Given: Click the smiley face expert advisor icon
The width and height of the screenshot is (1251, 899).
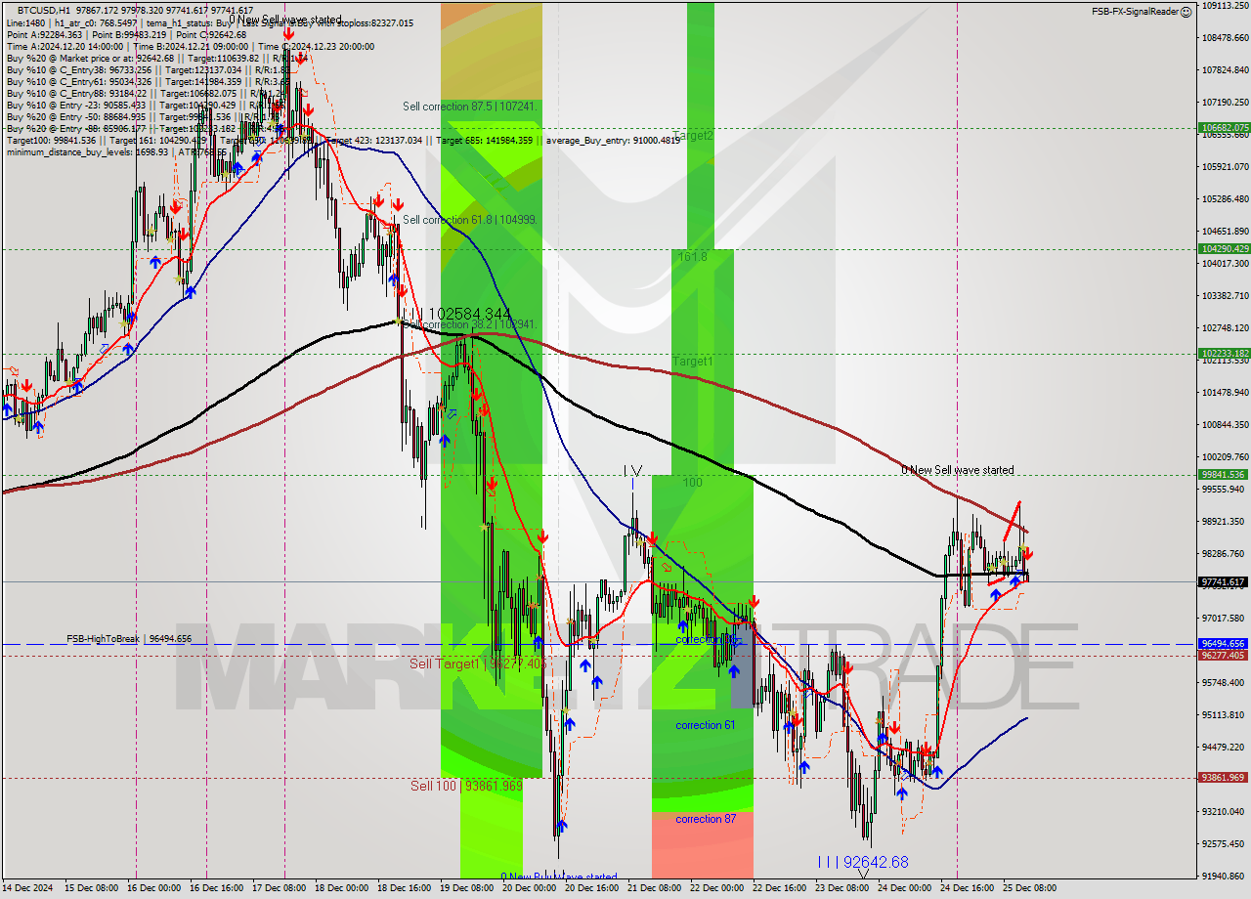Looking at the screenshot, I should pyautogui.click(x=1186, y=12).
